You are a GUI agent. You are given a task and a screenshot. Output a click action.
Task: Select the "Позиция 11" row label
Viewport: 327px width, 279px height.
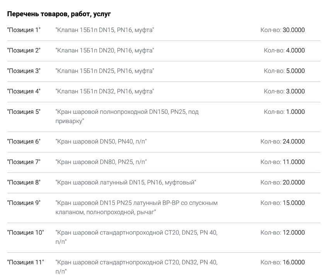tap(26, 262)
